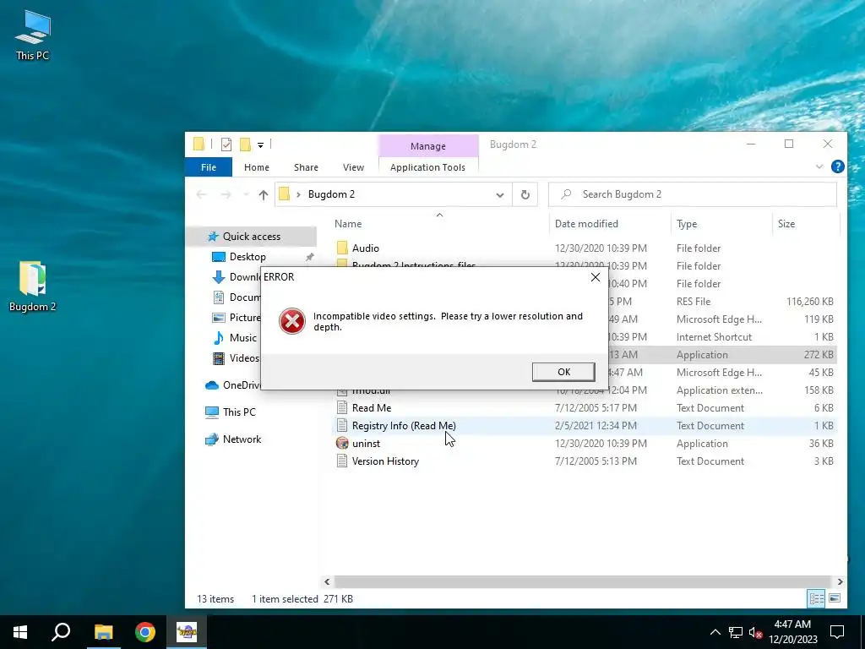Image resolution: width=865 pixels, height=649 pixels.
Task: Refresh the Bugdom 2 folder
Action: pos(525,195)
